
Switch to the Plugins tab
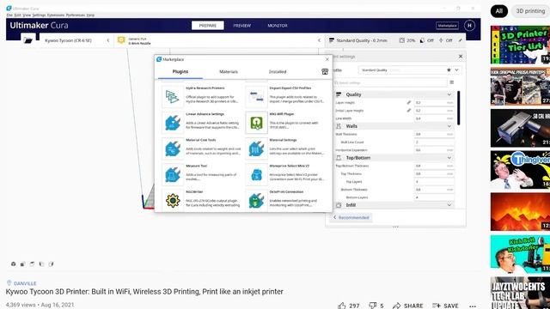[x=180, y=71]
